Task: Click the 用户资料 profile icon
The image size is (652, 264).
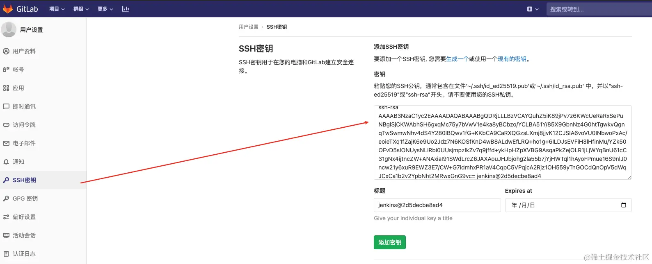Action: [x=6, y=51]
